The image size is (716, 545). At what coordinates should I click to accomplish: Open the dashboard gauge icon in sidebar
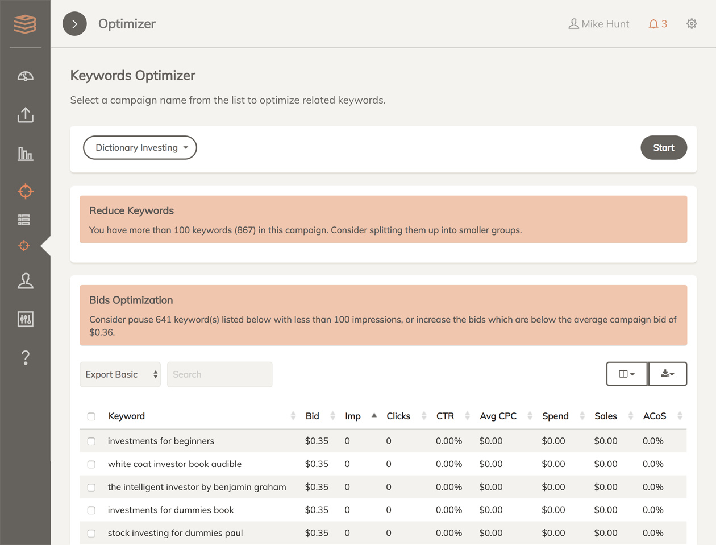click(25, 76)
